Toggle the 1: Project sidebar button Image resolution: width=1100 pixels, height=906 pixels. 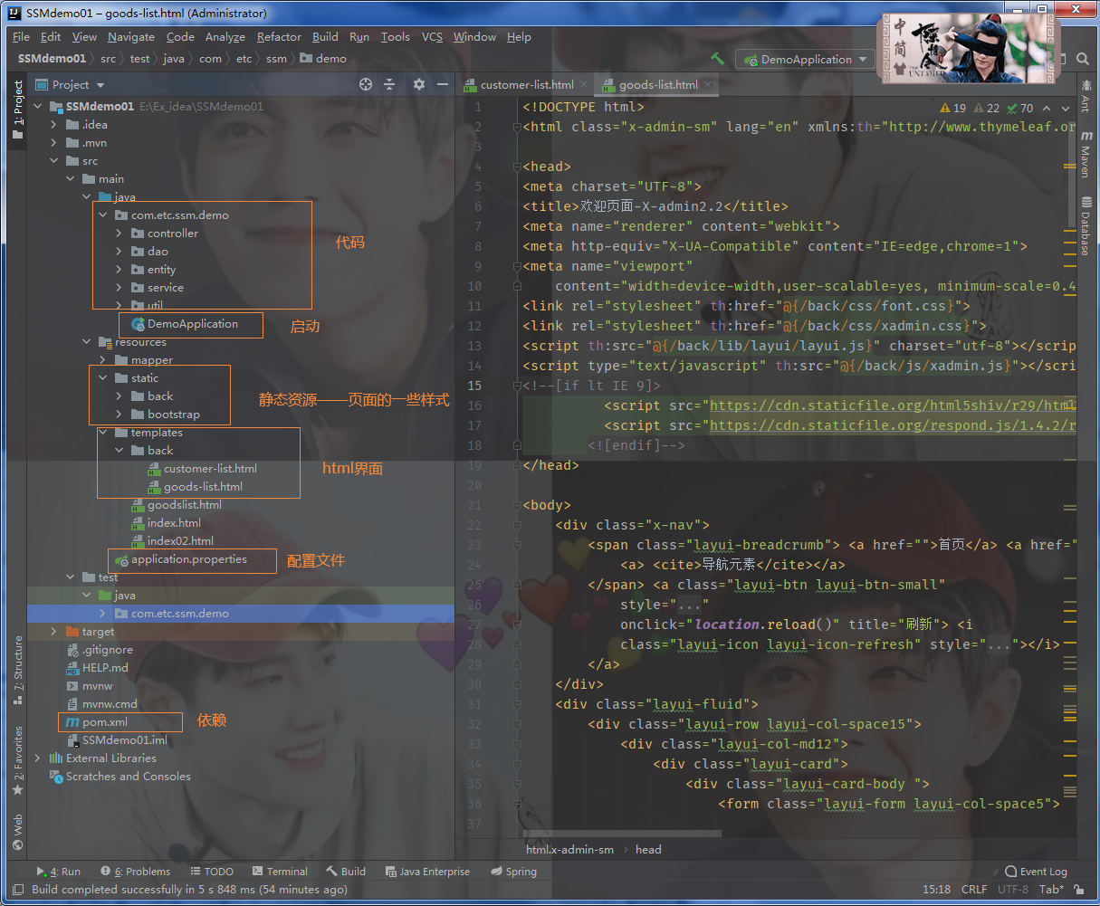(x=17, y=109)
